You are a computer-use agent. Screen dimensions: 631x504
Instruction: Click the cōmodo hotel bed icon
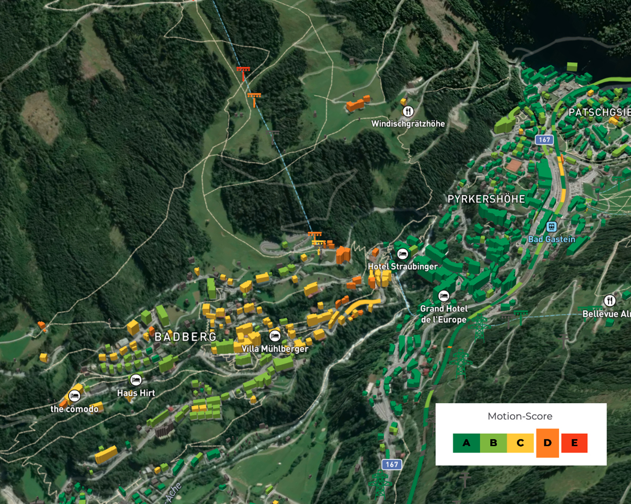[x=74, y=396]
